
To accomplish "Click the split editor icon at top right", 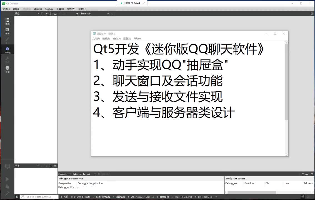I will (312, 14).
